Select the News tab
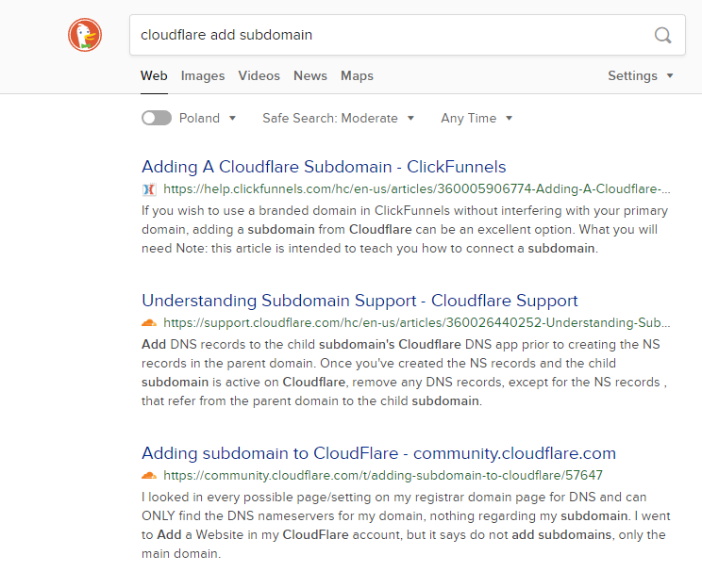The width and height of the screenshot is (702, 588). click(x=310, y=76)
